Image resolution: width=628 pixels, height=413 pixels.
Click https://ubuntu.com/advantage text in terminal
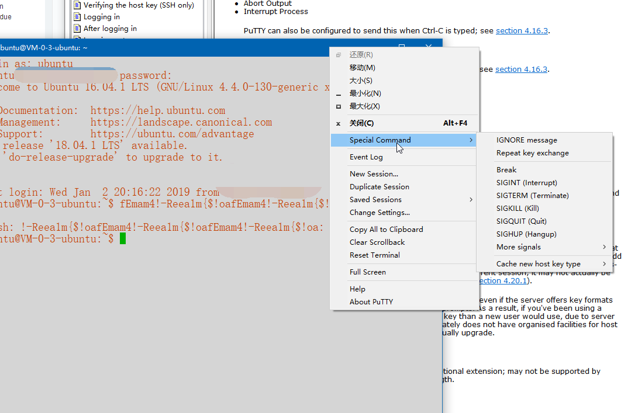(x=172, y=134)
